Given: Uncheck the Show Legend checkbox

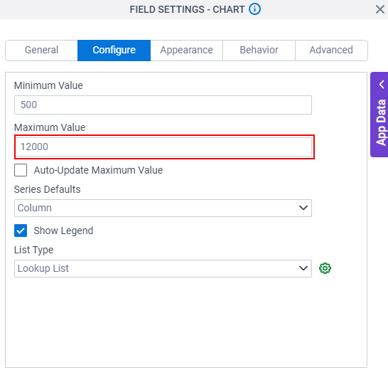Looking at the screenshot, I should pyautogui.click(x=21, y=231).
